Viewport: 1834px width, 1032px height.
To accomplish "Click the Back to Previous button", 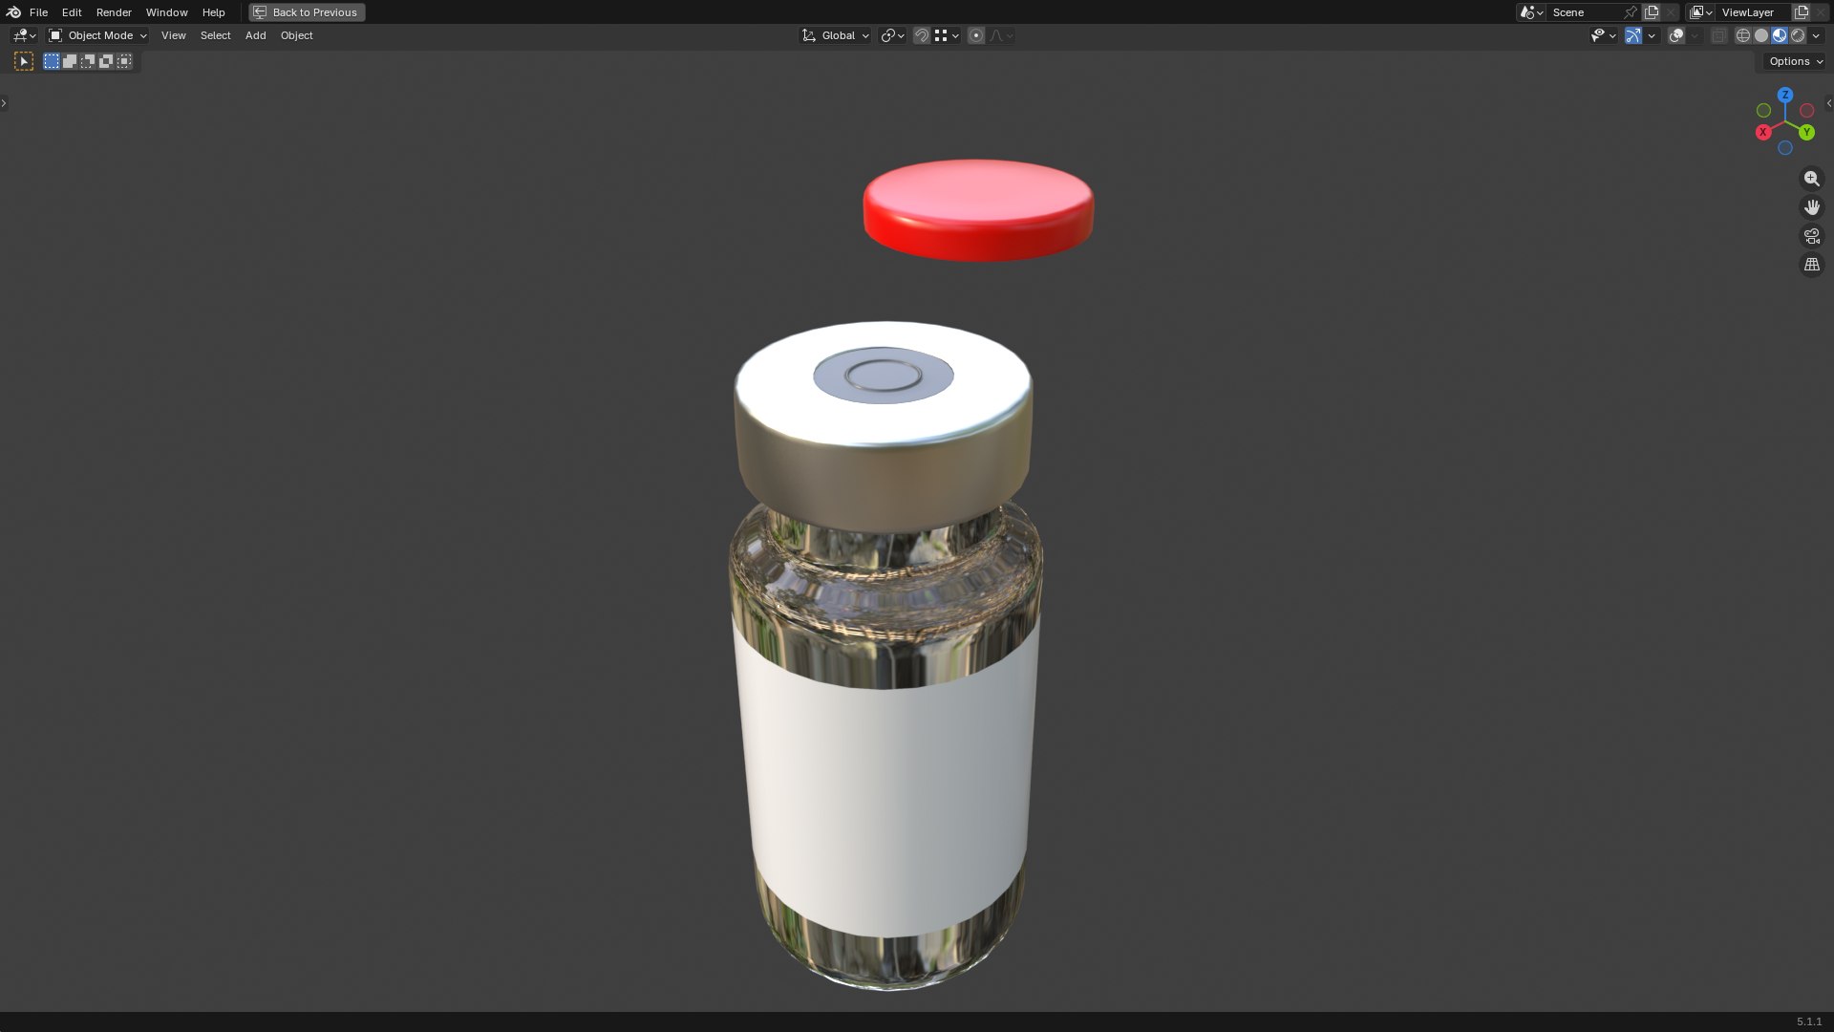I will pyautogui.click(x=307, y=12).
